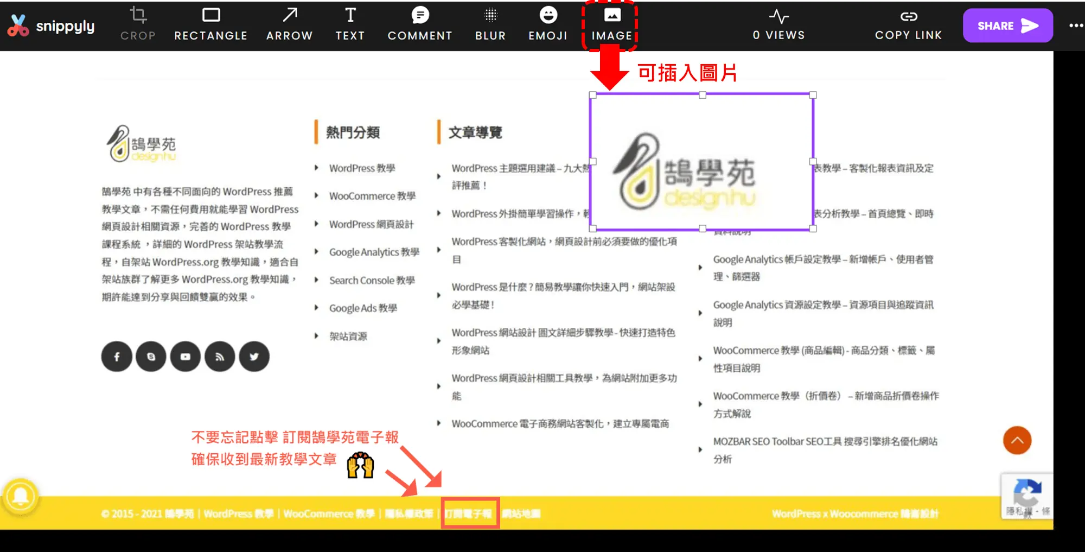The width and height of the screenshot is (1085, 552).
Task: Select the red 可插入圖片 annotation text
Action: pyautogui.click(x=687, y=73)
